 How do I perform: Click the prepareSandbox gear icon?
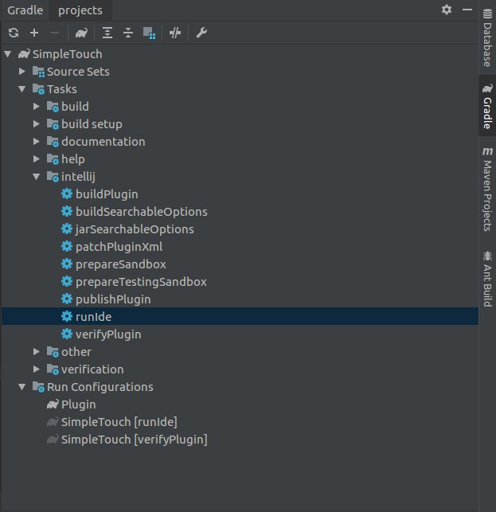tap(67, 264)
